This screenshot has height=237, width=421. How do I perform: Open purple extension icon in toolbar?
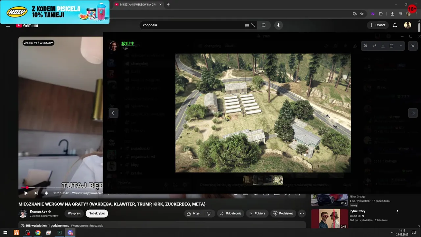(x=373, y=14)
